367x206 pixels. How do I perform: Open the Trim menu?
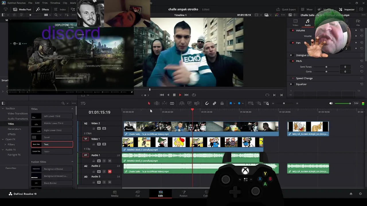[x=45, y=3]
